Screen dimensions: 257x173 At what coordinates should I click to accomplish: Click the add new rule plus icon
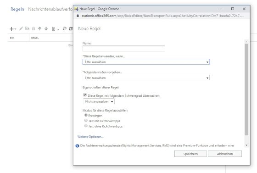[x=11, y=29]
